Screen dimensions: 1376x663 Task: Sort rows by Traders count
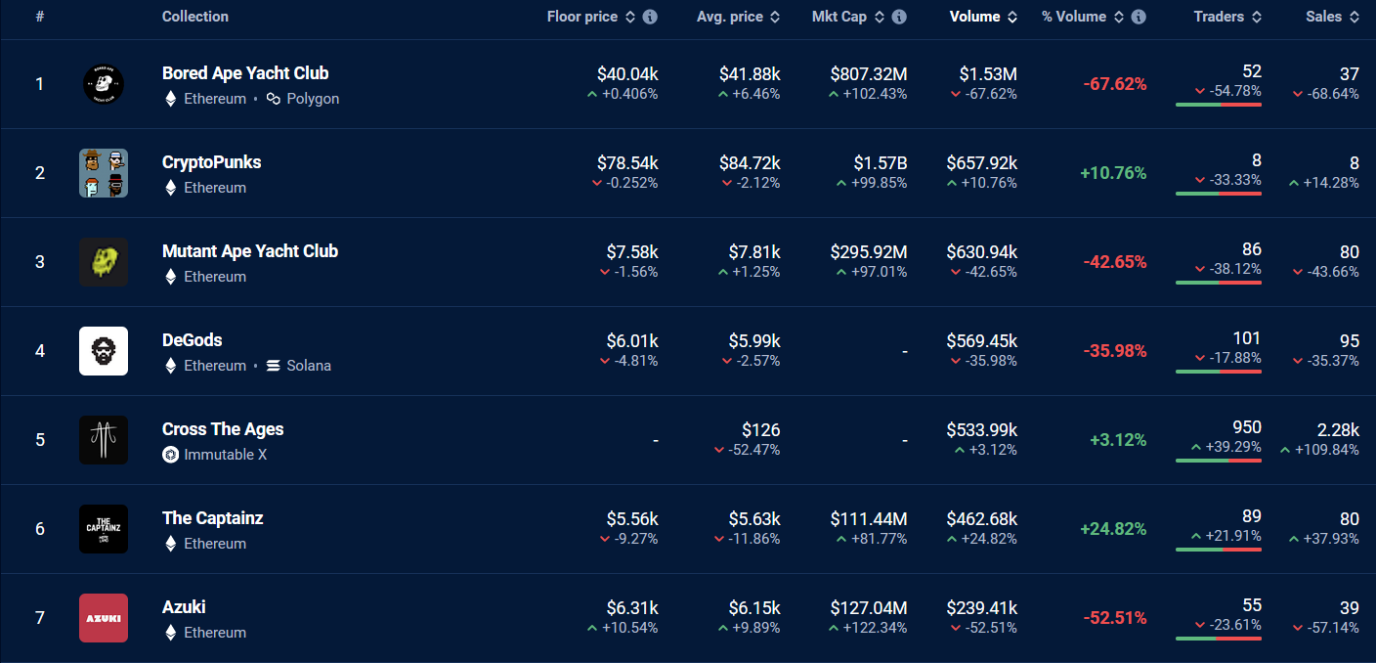(x=1227, y=17)
